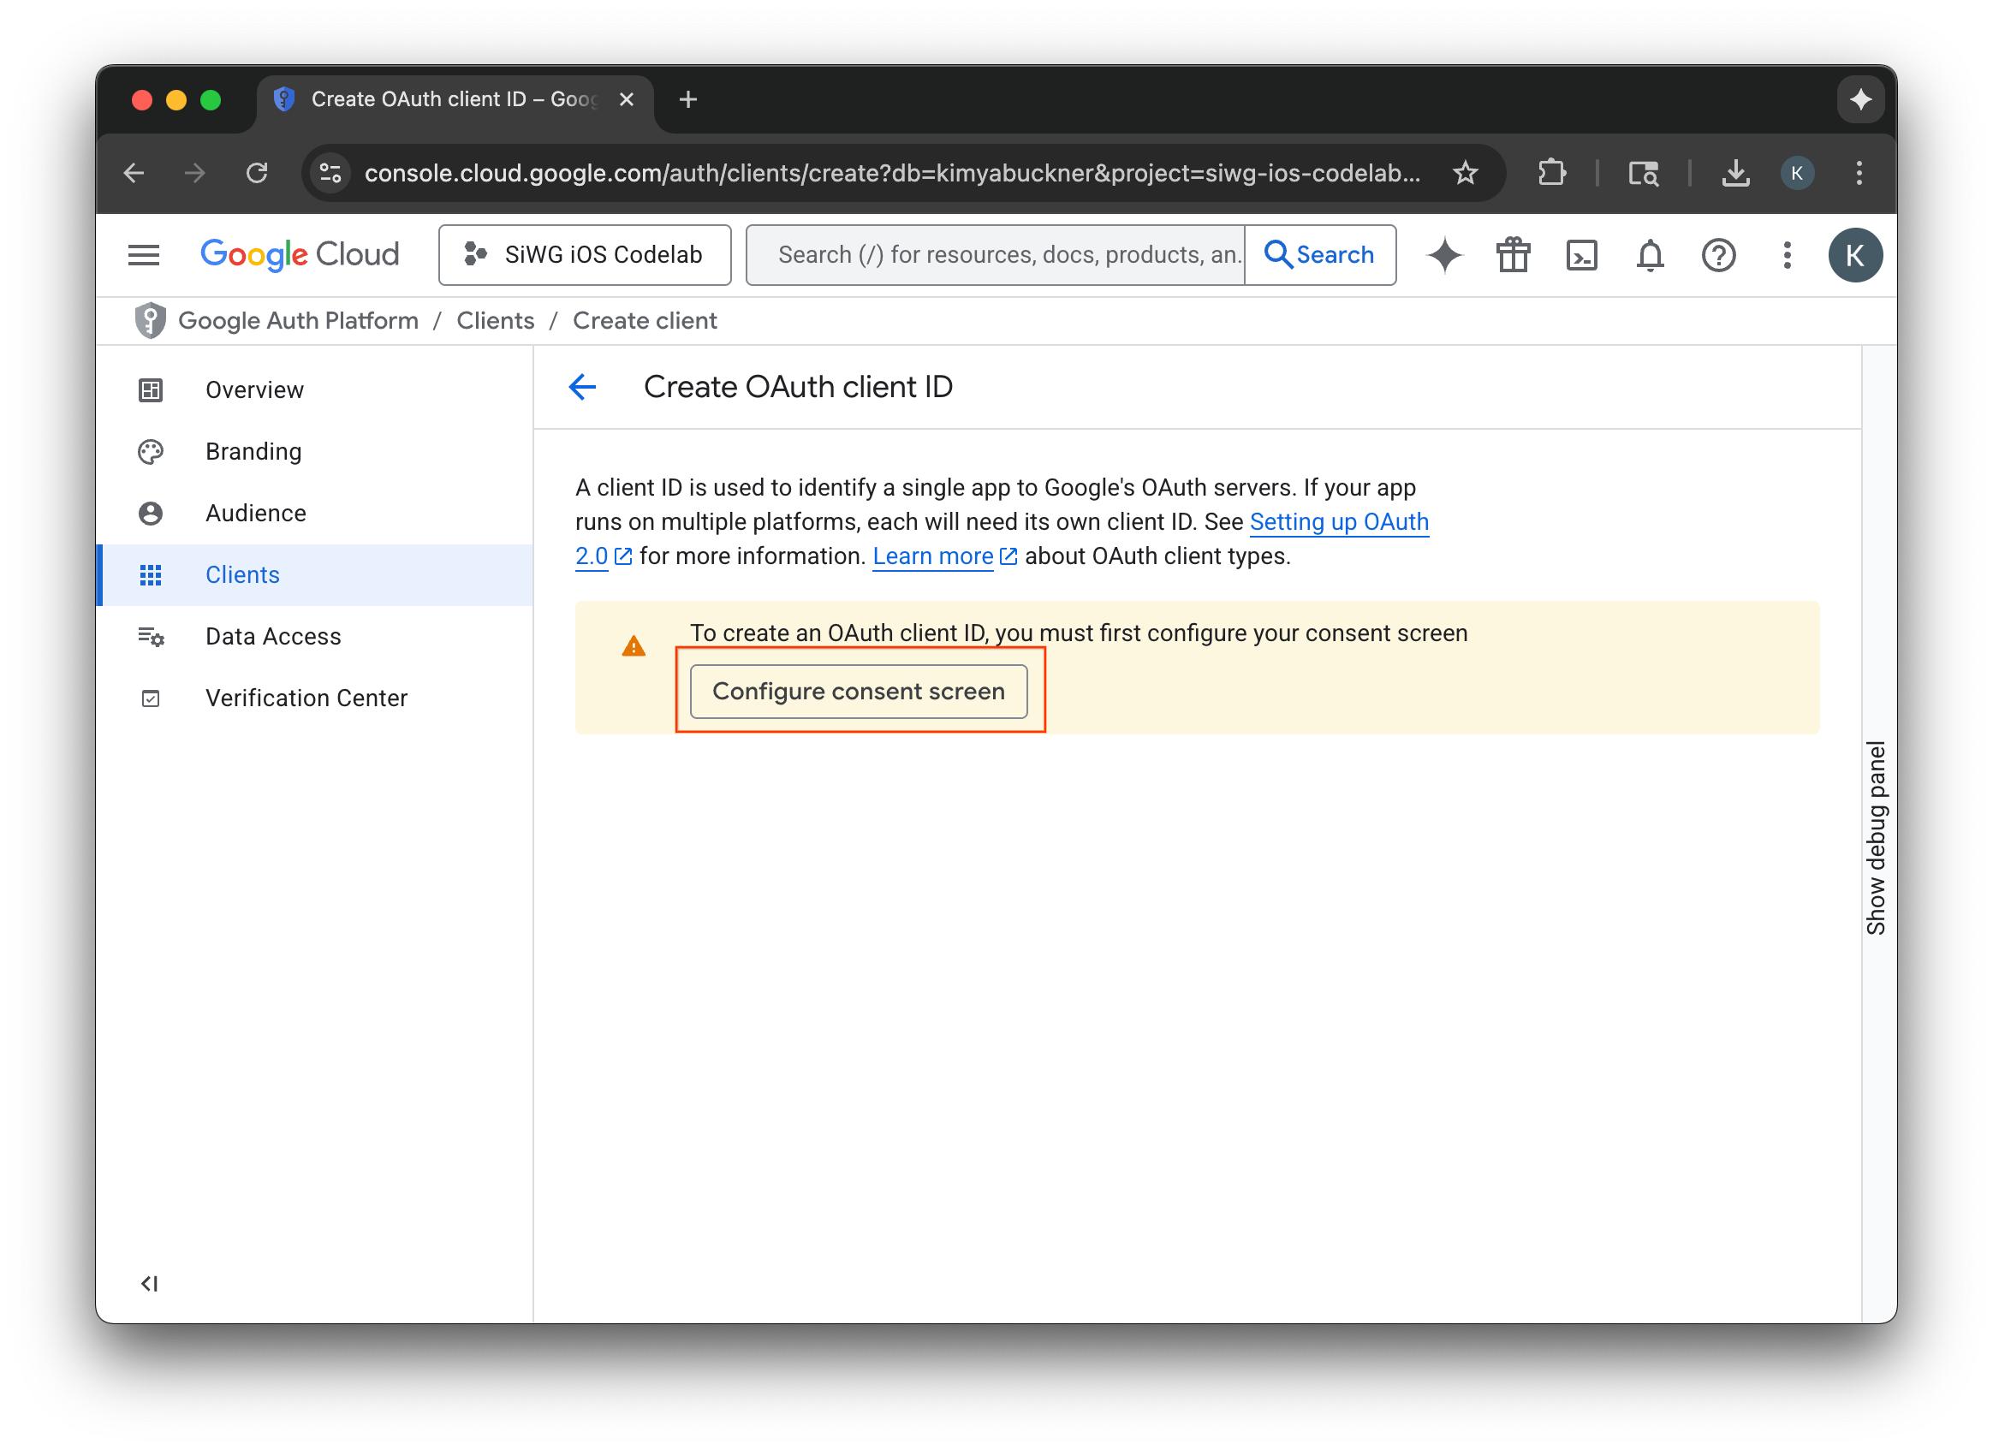
Task: Switch to the Create OAuth client ID tab
Action: 439,98
